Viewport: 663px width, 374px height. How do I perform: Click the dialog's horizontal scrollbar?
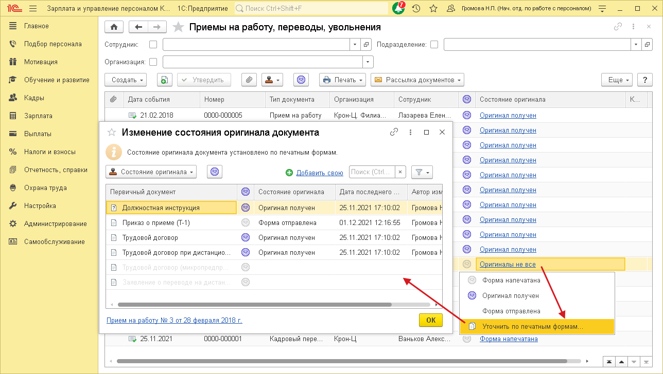coord(254,304)
